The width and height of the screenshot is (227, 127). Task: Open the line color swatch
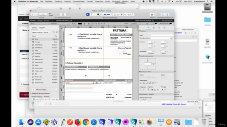(x=156, y=24)
